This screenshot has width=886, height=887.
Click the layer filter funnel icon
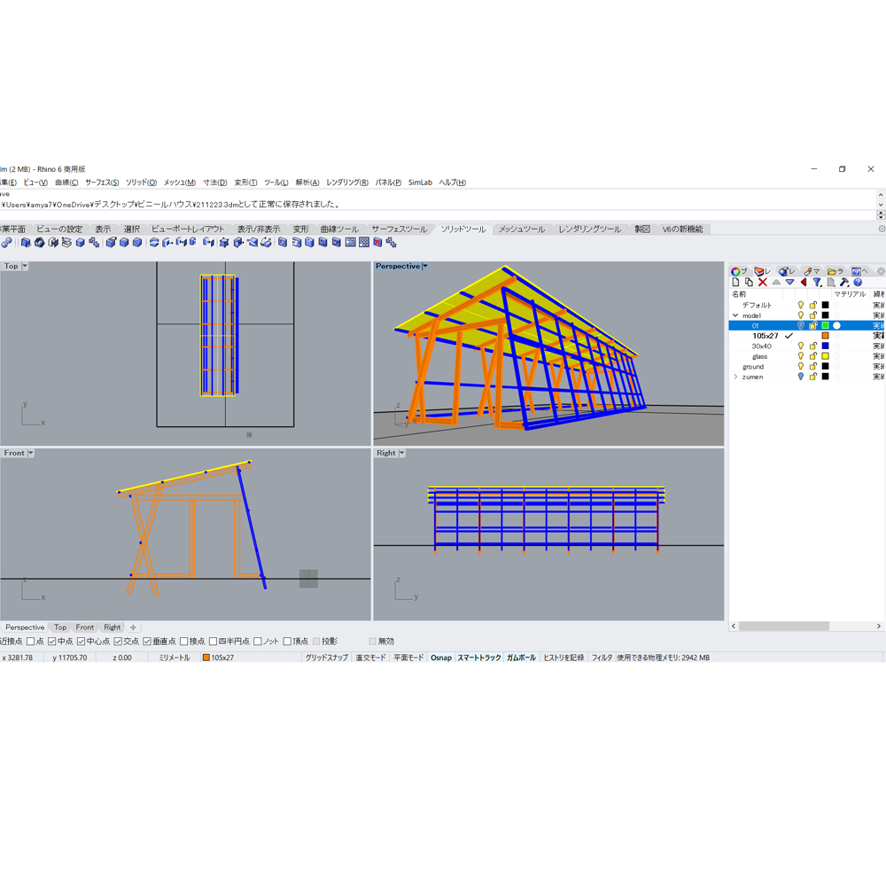point(817,283)
